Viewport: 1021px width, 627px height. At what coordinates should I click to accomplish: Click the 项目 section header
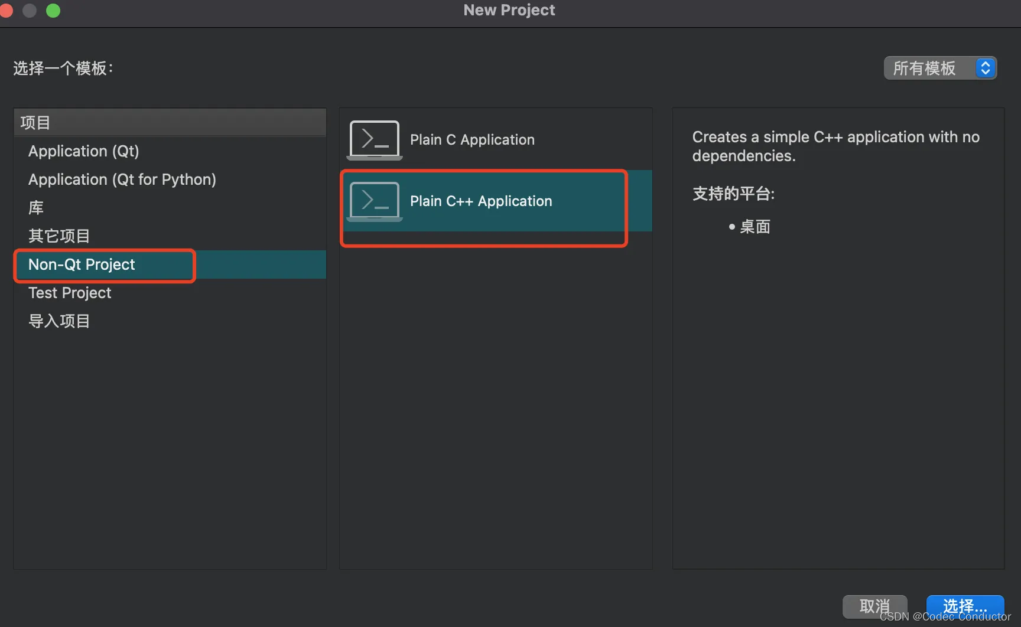click(35, 122)
